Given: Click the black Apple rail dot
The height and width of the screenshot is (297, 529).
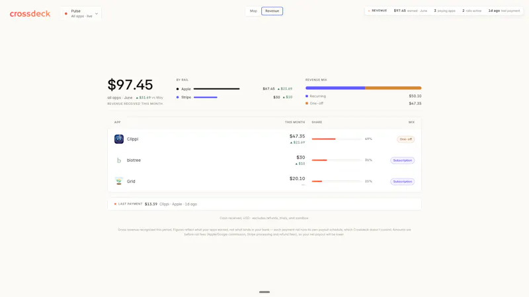Looking at the screenshot, I should point(177,89).
